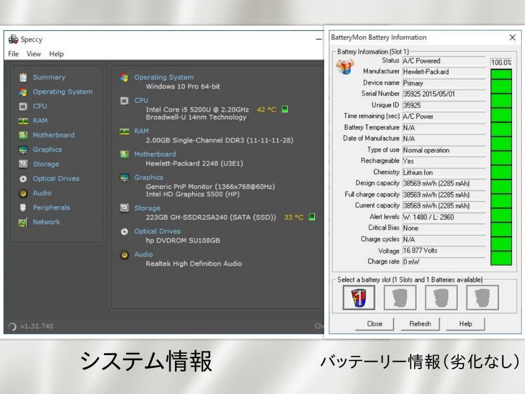Click the CPU icon in the summary panel

point(124,101)
